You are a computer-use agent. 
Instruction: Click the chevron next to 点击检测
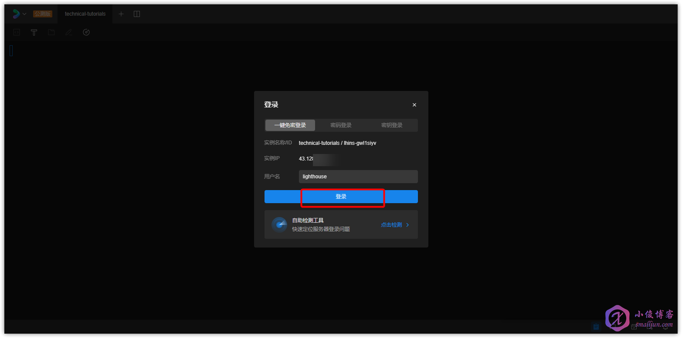pos(407,225)
